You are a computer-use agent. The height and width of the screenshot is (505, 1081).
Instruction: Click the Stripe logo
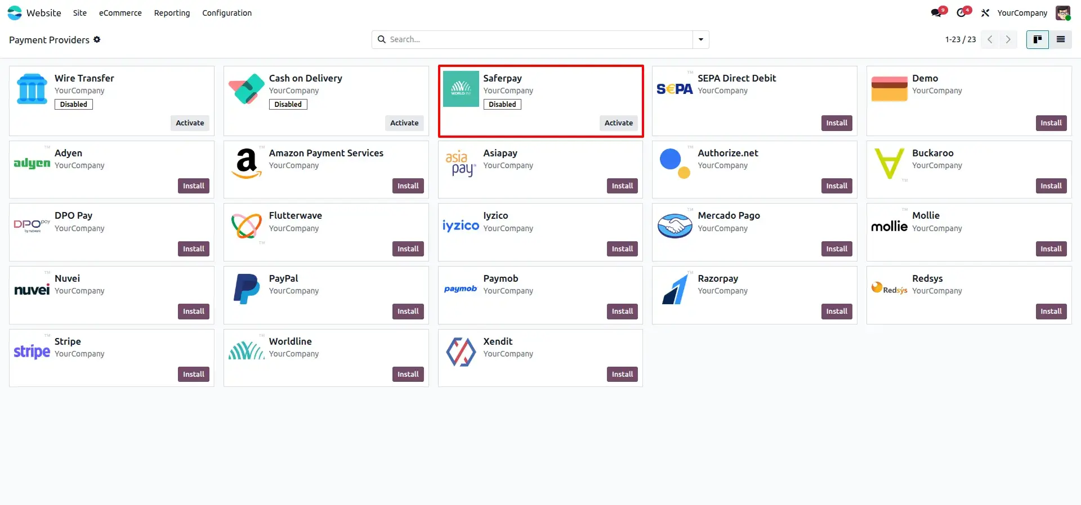32,351
